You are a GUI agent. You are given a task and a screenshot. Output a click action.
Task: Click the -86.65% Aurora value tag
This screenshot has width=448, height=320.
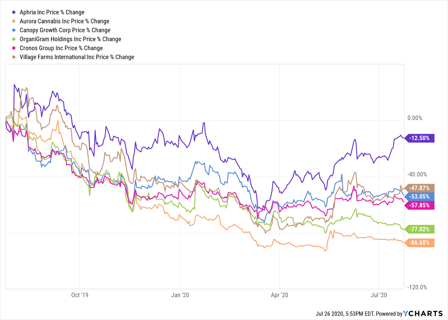420,243
